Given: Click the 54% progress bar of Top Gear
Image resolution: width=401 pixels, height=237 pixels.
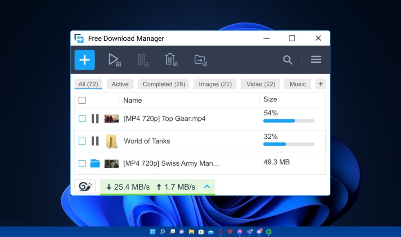Looking at the screenshot, I should (289, 121).
